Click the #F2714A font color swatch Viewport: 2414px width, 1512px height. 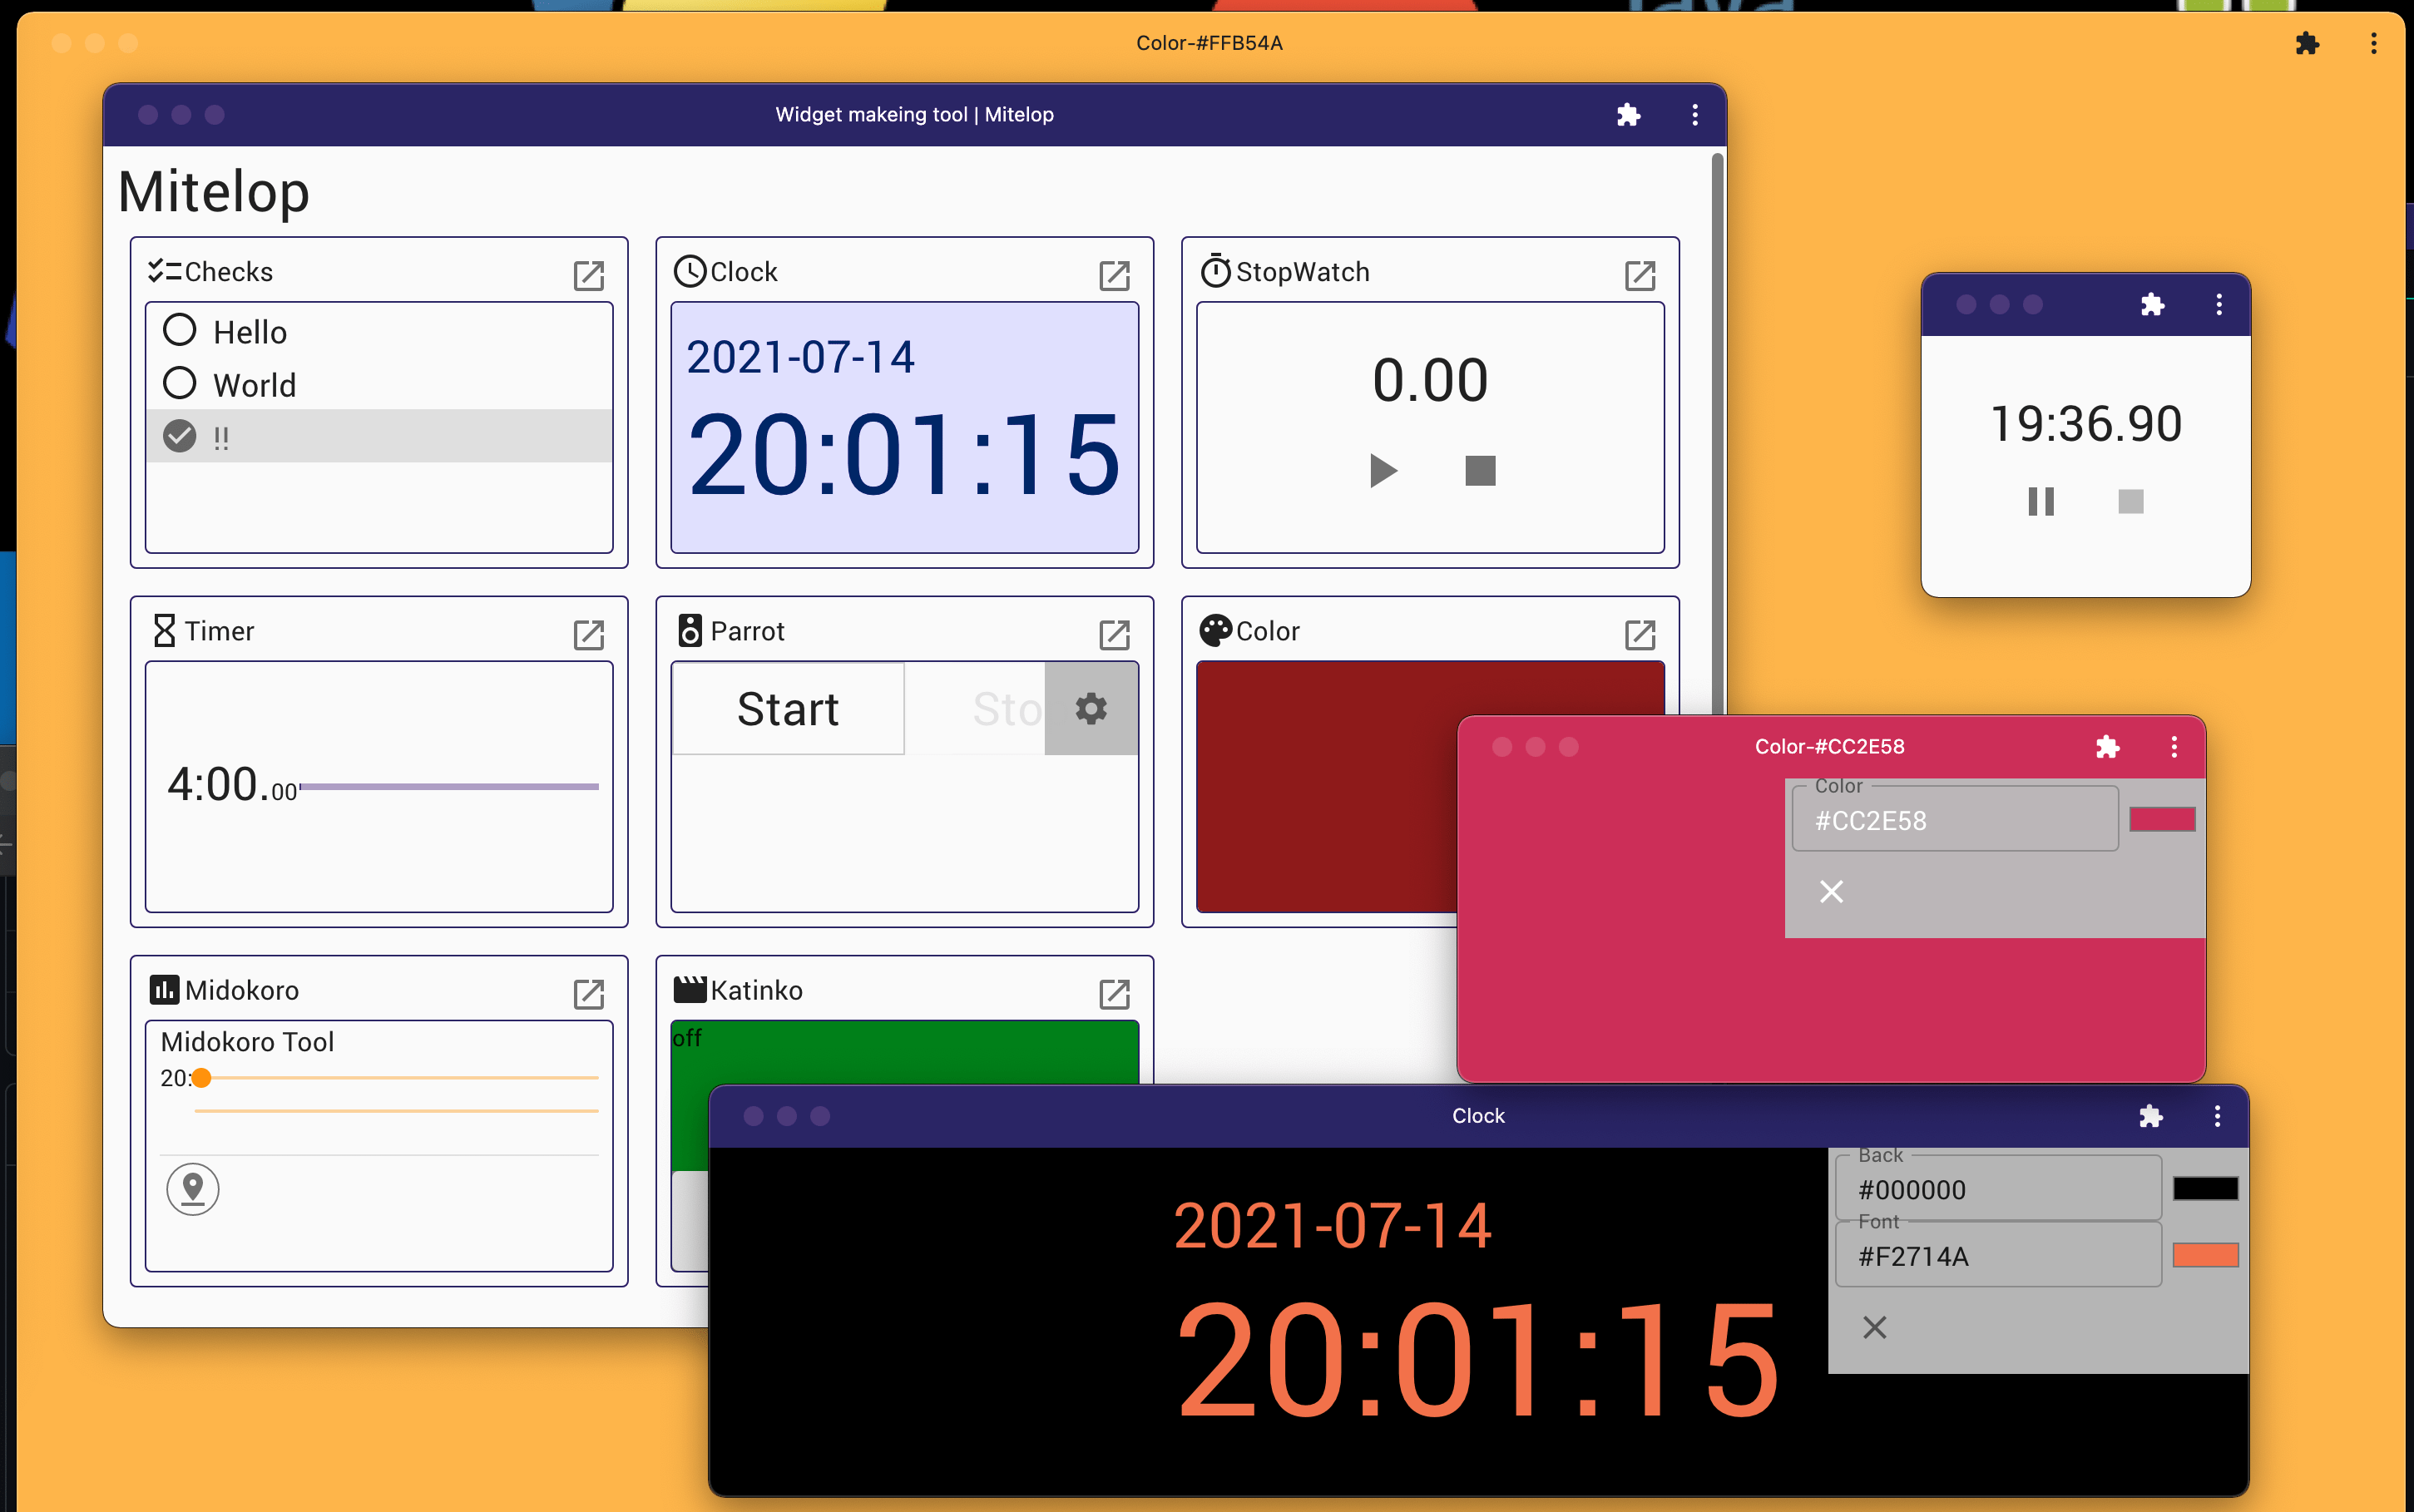click(x=2204, y=1255)
